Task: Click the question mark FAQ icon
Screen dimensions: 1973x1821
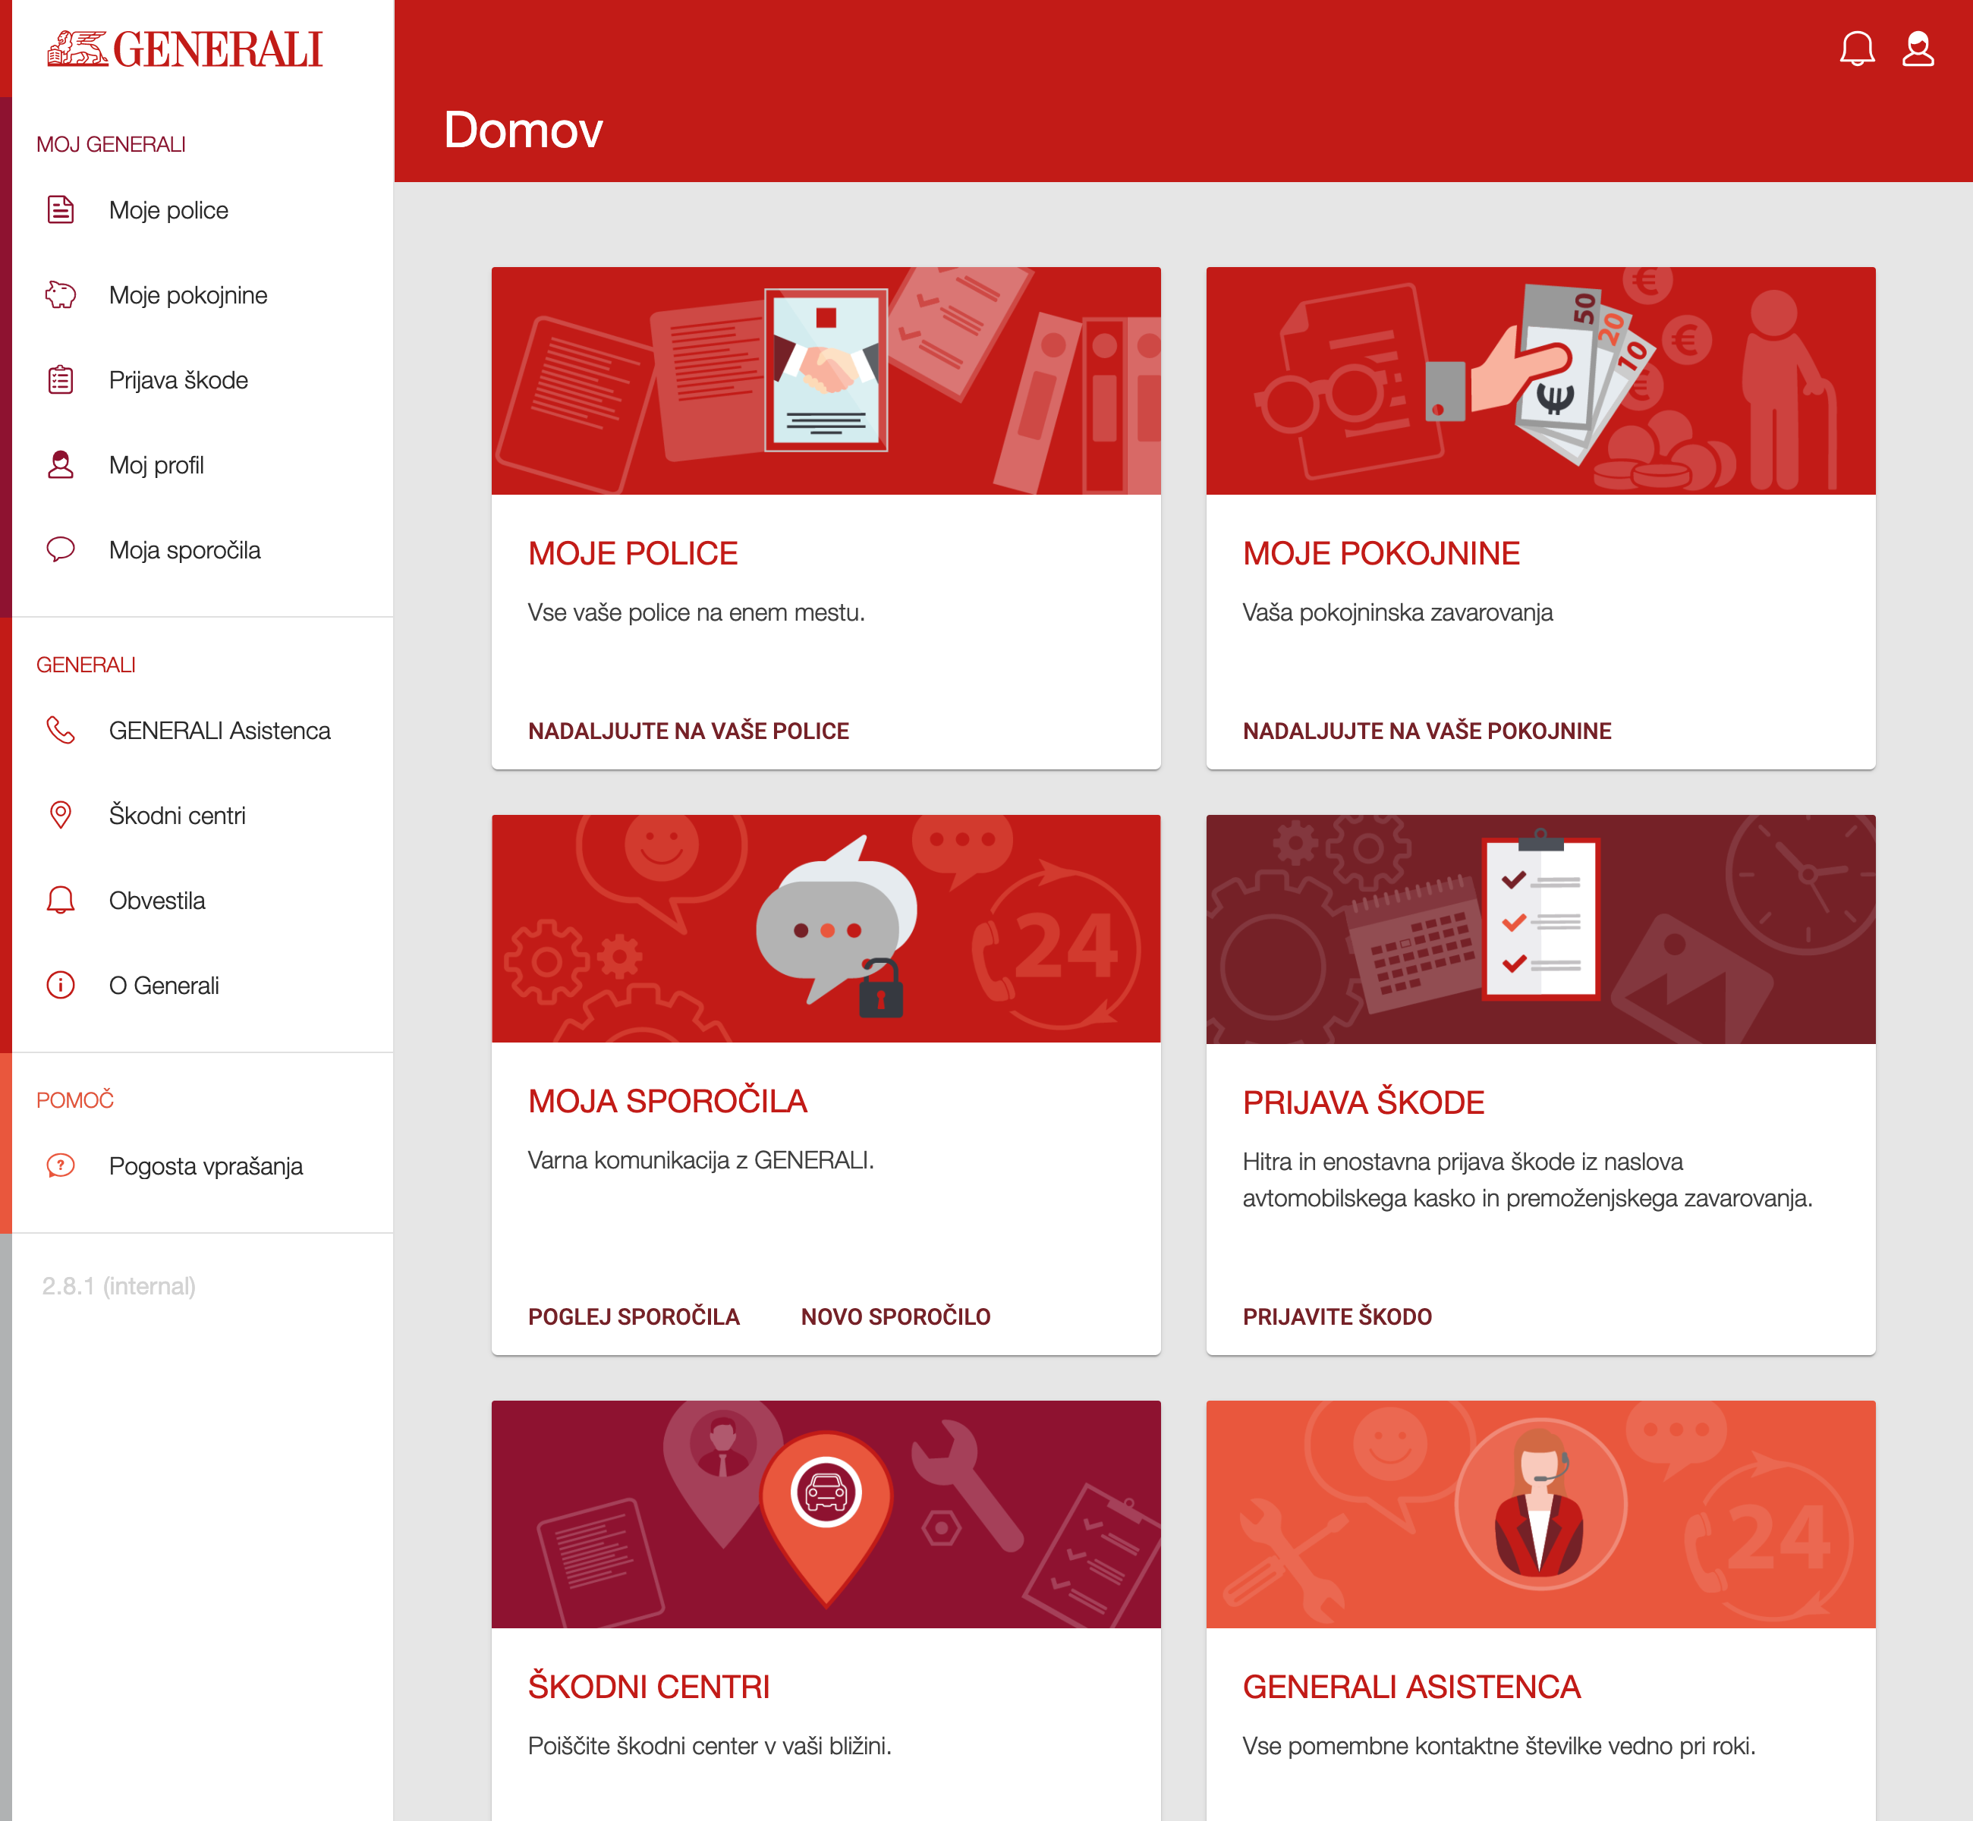Action: 61,1165
